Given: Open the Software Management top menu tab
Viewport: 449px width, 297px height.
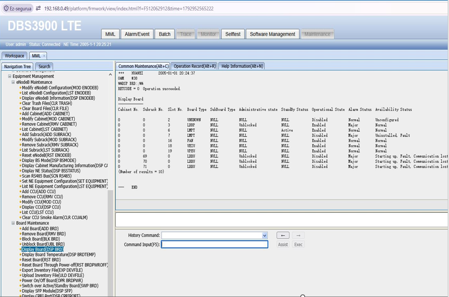Looking at the screenshot, I should click(x=273, y=34).
